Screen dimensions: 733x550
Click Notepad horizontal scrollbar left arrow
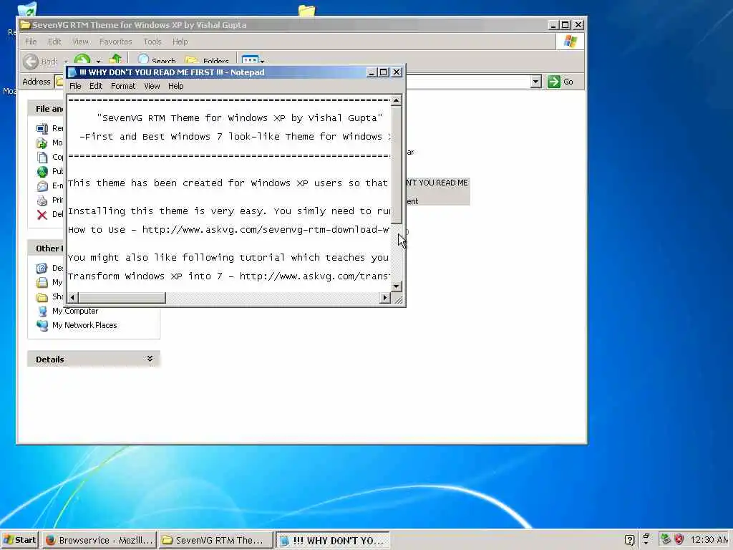point(72,297)
